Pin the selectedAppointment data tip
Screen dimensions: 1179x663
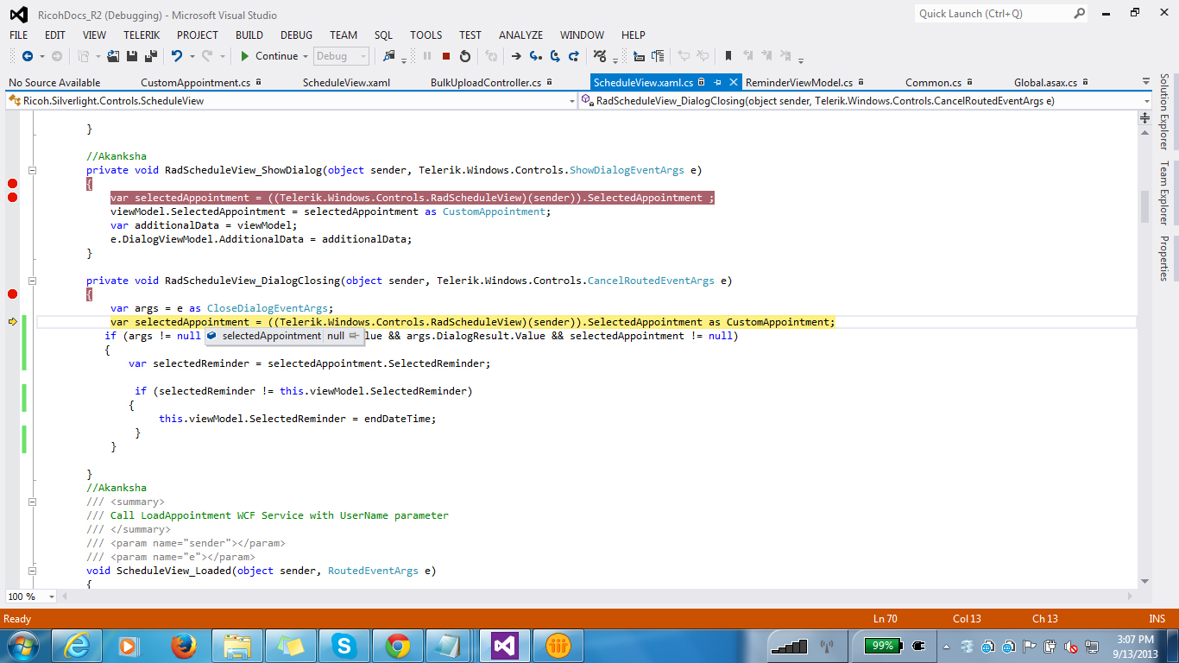(354, 336)
